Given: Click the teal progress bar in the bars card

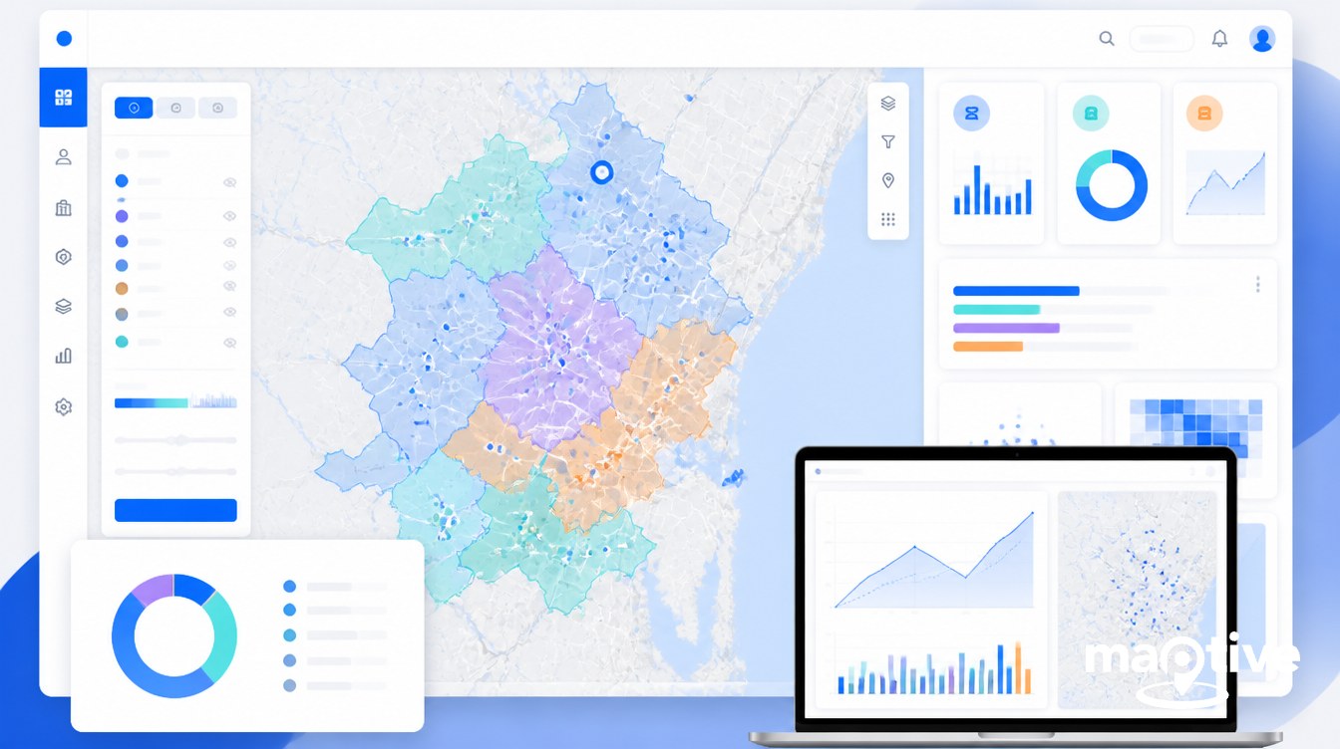Looking at the screenshot, I should (x=997, y=310).
